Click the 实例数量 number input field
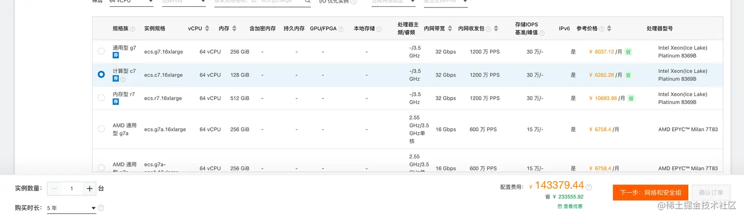 tap(72, 188)
